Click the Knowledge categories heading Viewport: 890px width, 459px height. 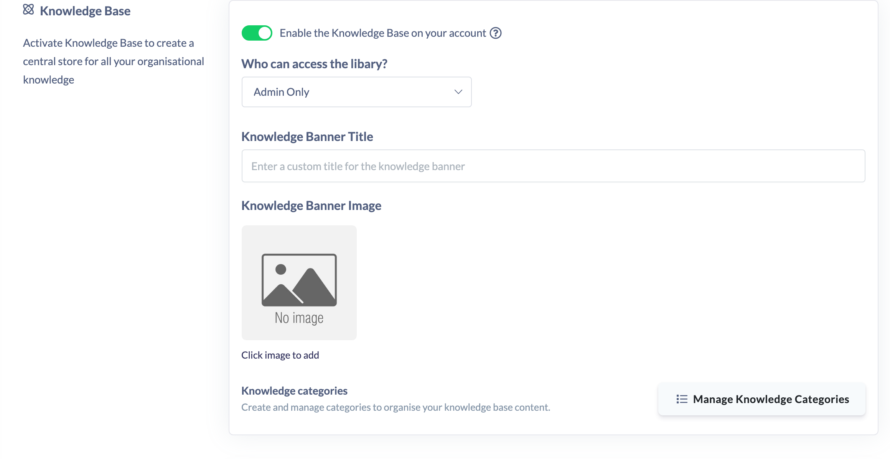click(294, 391)
